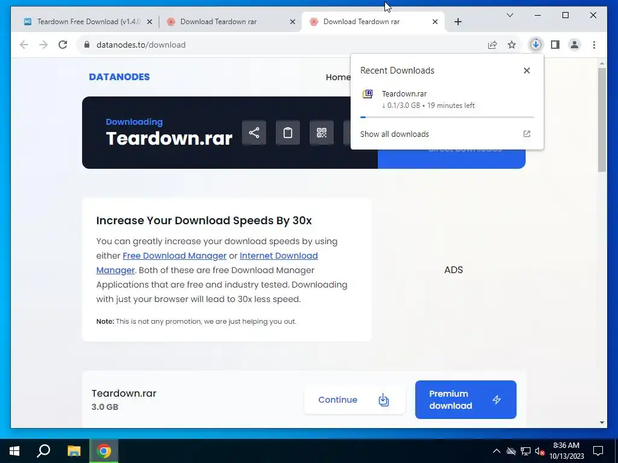Click the Chrome taskbar icon
618x463 pixels.
click(x=104, y=451)
